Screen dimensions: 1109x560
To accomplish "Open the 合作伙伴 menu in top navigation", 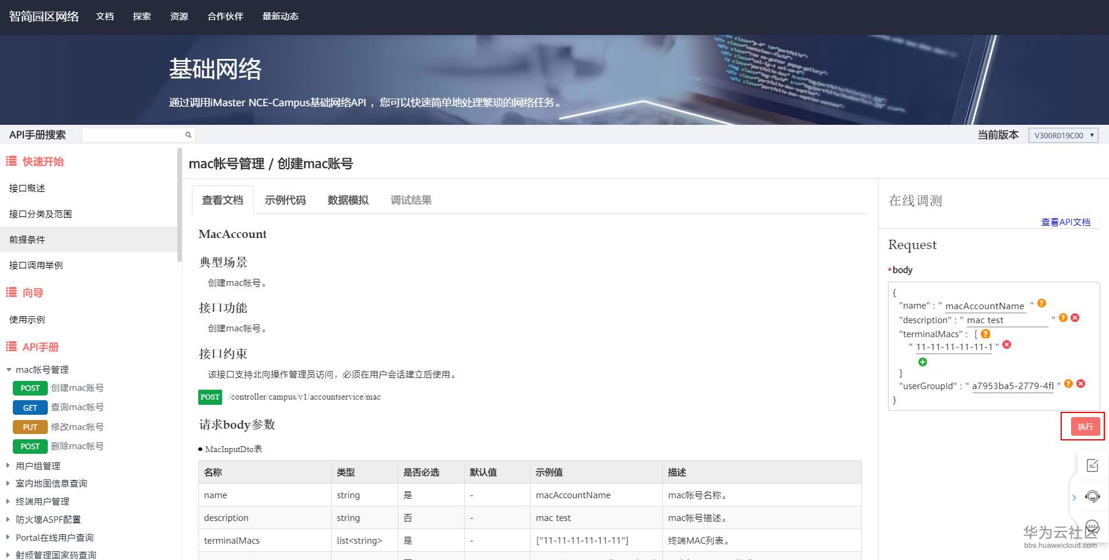I will (x=225, y=16).
